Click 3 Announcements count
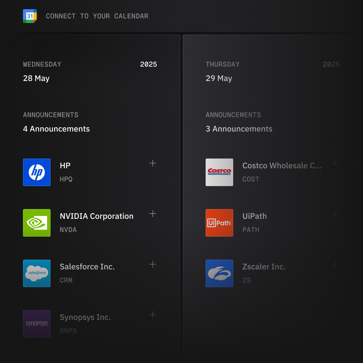 click(239, 129)
